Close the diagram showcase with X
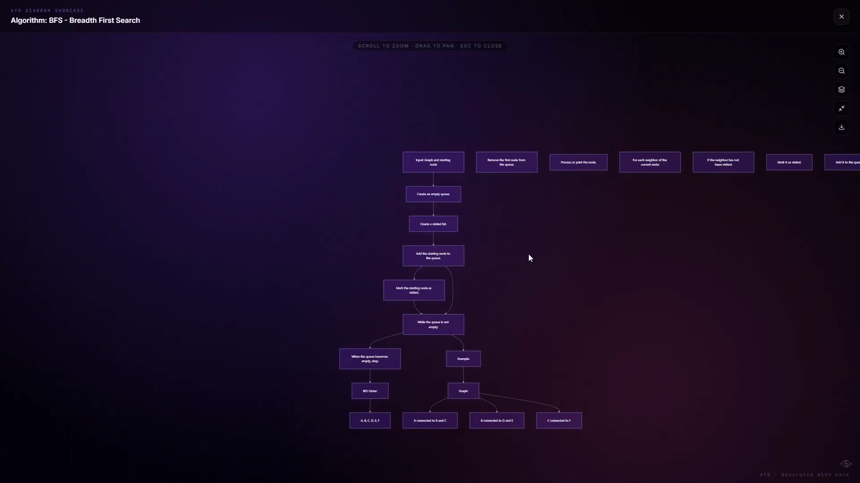This screenshot has height=483, width=860. point(841,17)
